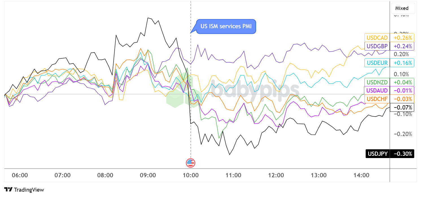Click the TradingView logo icon
Viewport: 421px width, 197px height.
point(8,190)
